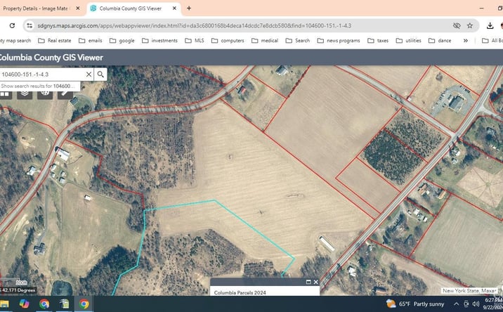The image size is (503, 312).
Task: Open the county map search bookmark
Action: pos(15,41)
